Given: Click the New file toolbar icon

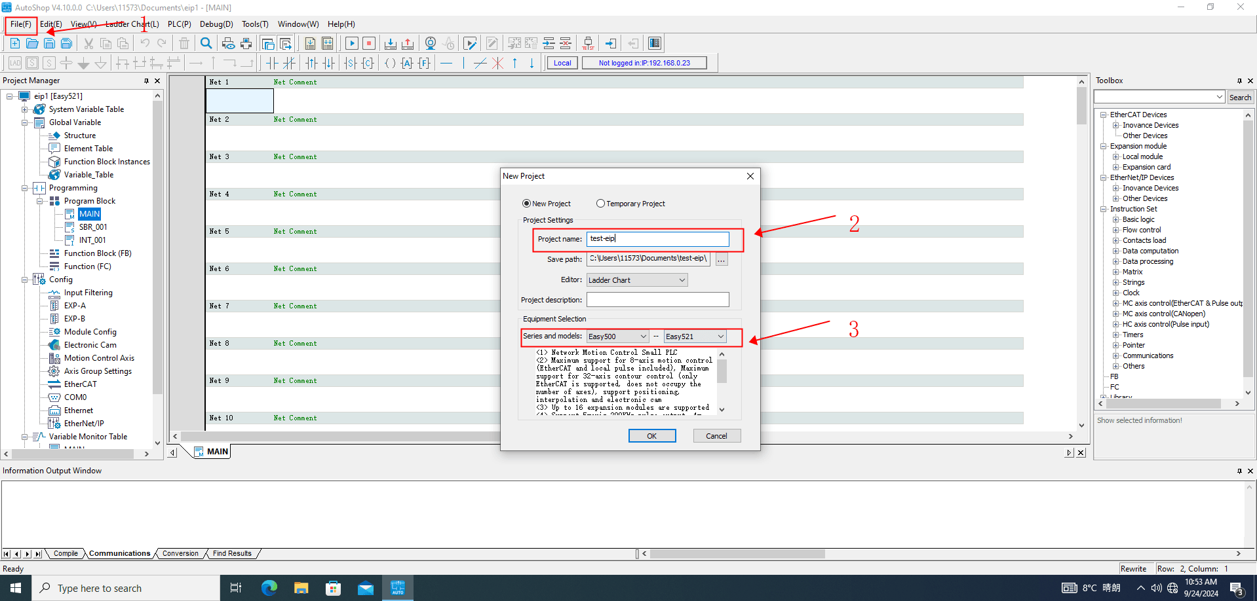Looking at the screenshot, I should click(x=14, y=43).
